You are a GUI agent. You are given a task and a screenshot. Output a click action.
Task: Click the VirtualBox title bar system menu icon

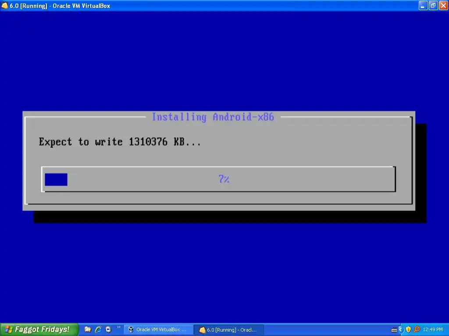(4, 5)
